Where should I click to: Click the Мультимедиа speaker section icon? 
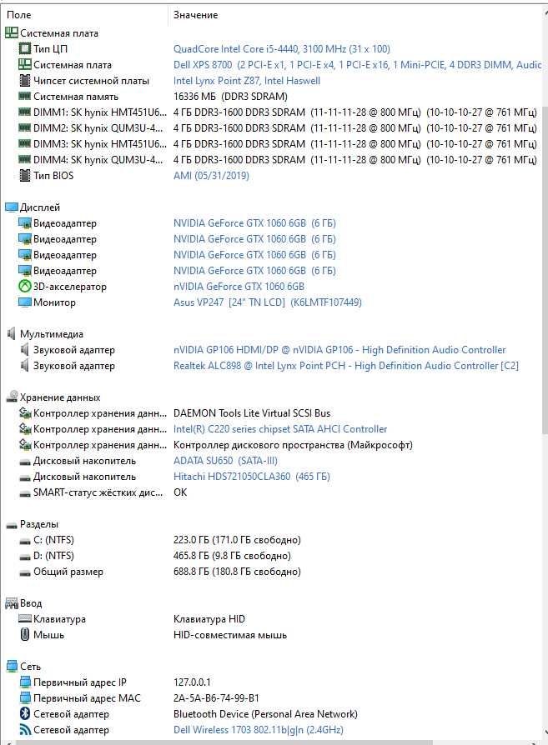pos(12,333)
